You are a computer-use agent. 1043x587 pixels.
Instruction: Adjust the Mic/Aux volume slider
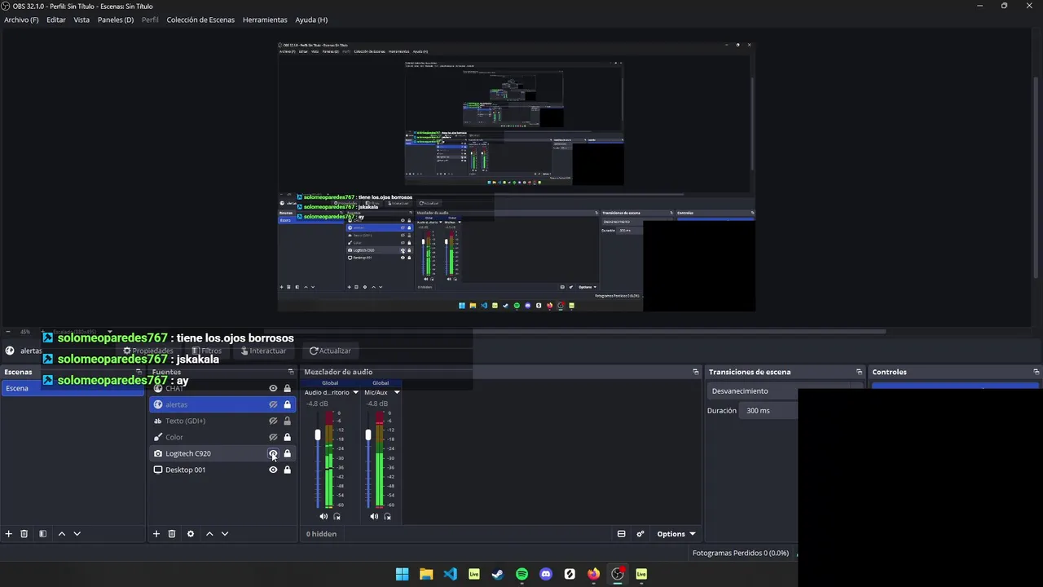pos(368,435)
